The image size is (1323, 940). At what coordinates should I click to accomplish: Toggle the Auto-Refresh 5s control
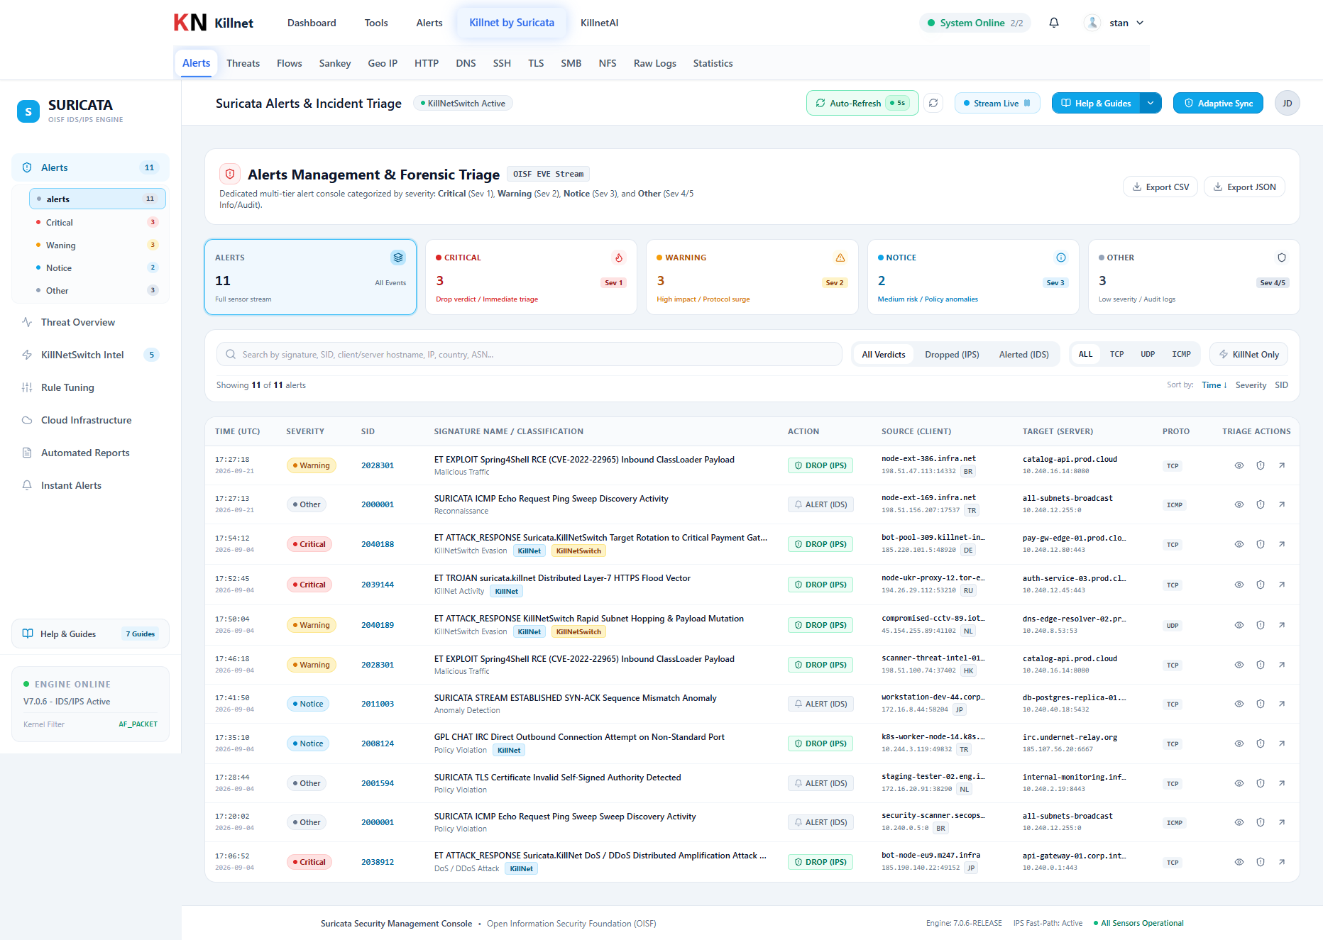point(862,103)
